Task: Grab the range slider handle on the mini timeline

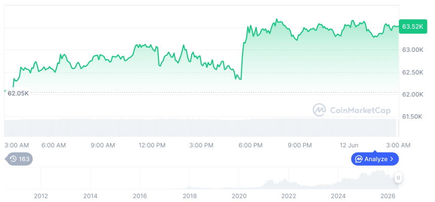Action: click(x=398, y=178)
